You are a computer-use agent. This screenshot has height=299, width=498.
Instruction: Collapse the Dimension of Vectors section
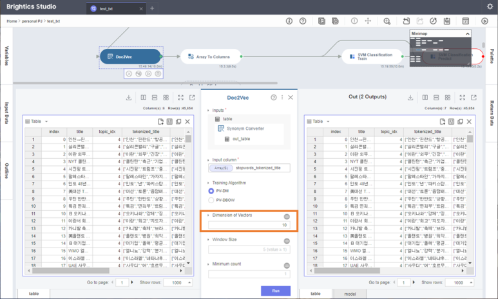click(208, 215)
